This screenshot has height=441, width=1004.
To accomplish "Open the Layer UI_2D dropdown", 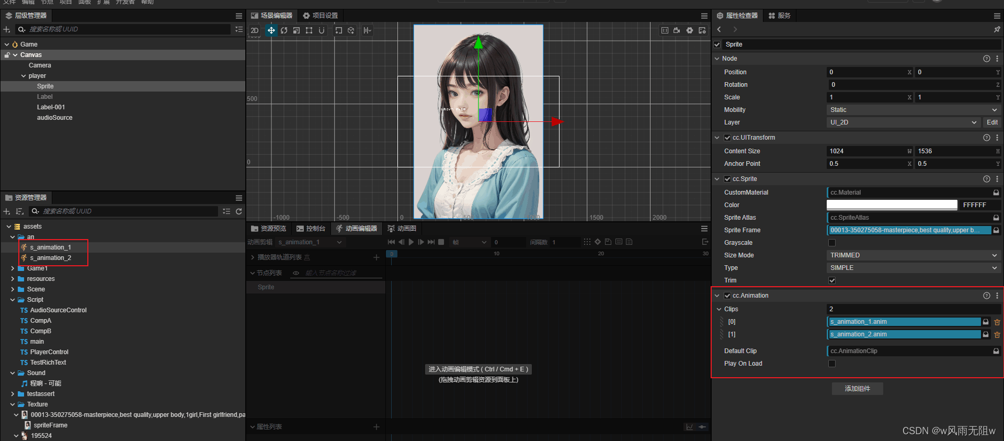I will coord(903,122).
